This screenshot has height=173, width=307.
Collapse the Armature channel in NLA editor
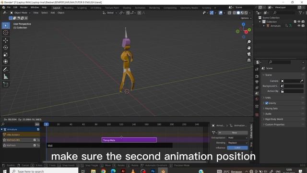tap(2, 129)
